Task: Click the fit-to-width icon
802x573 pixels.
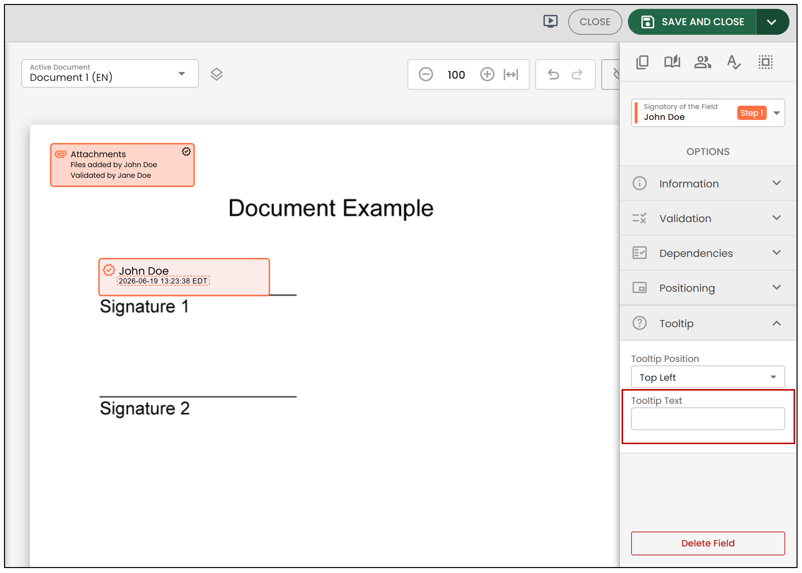Action: [511, 74]
